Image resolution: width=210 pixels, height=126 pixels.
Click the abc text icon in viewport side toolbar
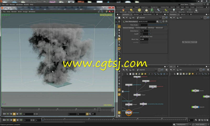pyautogui.click(x=119, y=87)
